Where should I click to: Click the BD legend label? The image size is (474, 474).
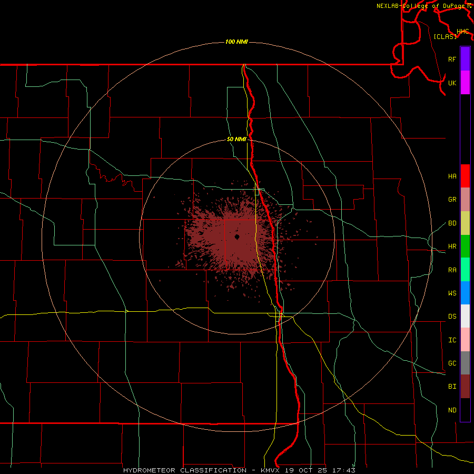pyautogui.click(x=452, y=223)
